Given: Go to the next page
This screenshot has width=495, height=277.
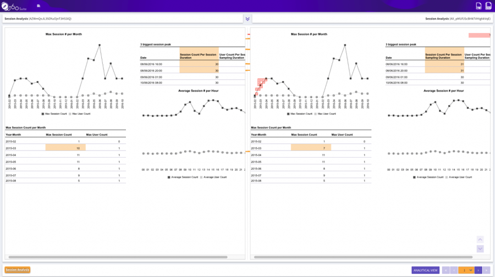Looking at the screenshot, I should (479, 270).
